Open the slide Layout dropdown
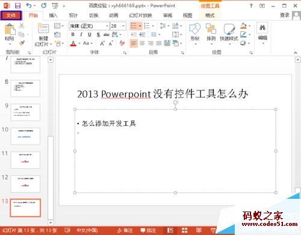 (x=58, y=26)
